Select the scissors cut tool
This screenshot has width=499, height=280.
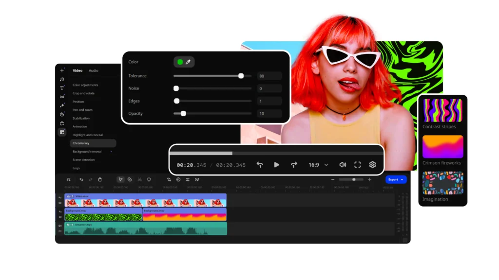click(139, 179)
